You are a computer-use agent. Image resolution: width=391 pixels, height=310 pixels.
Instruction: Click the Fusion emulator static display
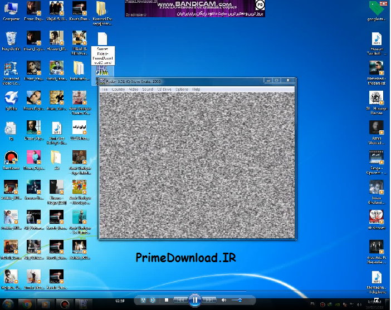coord(197,165)
